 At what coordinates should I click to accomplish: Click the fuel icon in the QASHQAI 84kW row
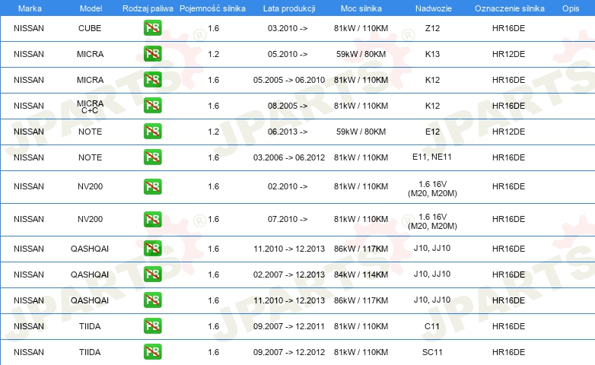click(x=152, y=275)
